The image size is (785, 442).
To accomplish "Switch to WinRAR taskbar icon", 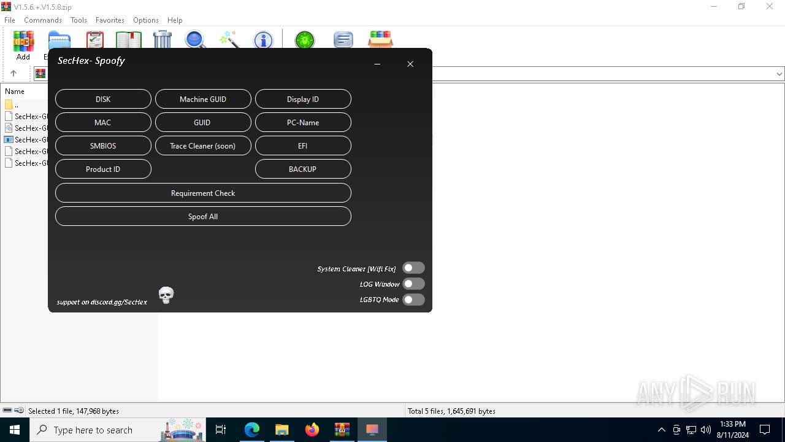I will (342, 430).
